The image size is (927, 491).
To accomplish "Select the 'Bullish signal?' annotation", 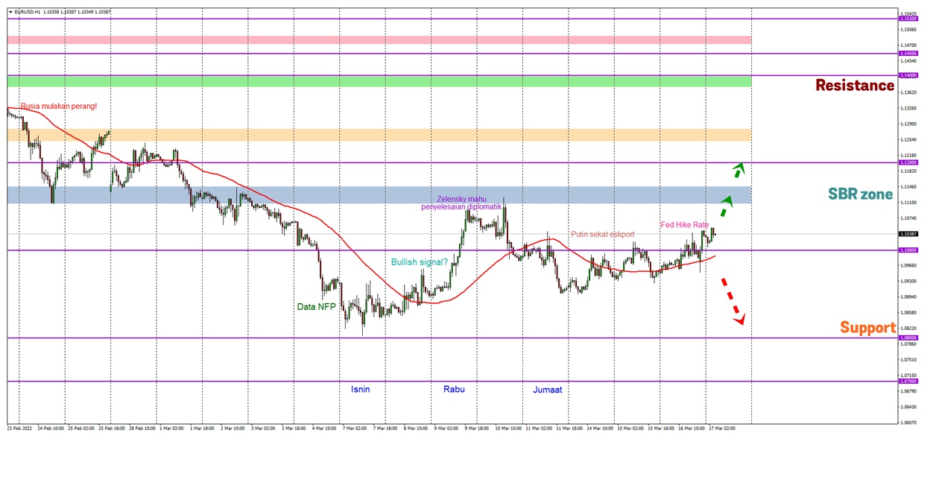I will click(420, 262).
